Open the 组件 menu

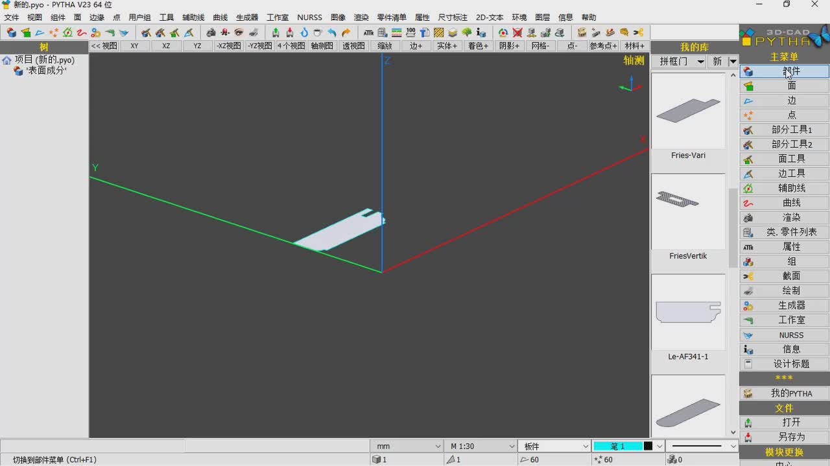click(58, 17)
